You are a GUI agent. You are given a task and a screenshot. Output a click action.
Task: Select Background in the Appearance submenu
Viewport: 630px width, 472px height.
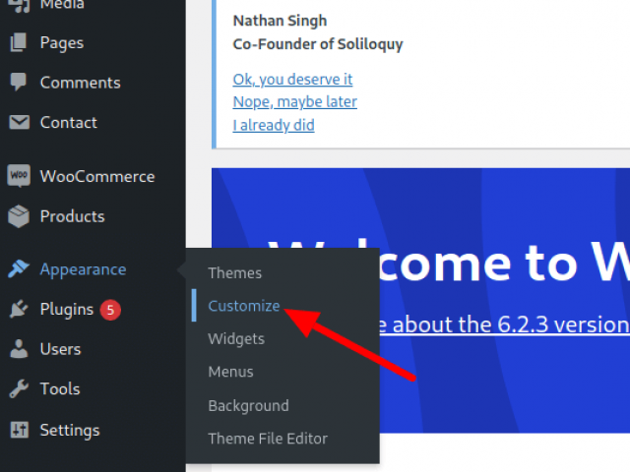pyautogui.click(x=248, y=405)
